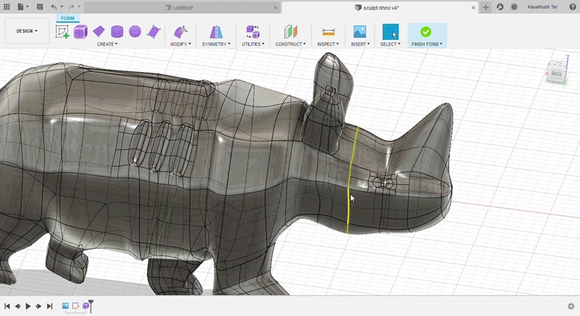Close the sculpt rihno v4 tab

click(x=473, y=8)
